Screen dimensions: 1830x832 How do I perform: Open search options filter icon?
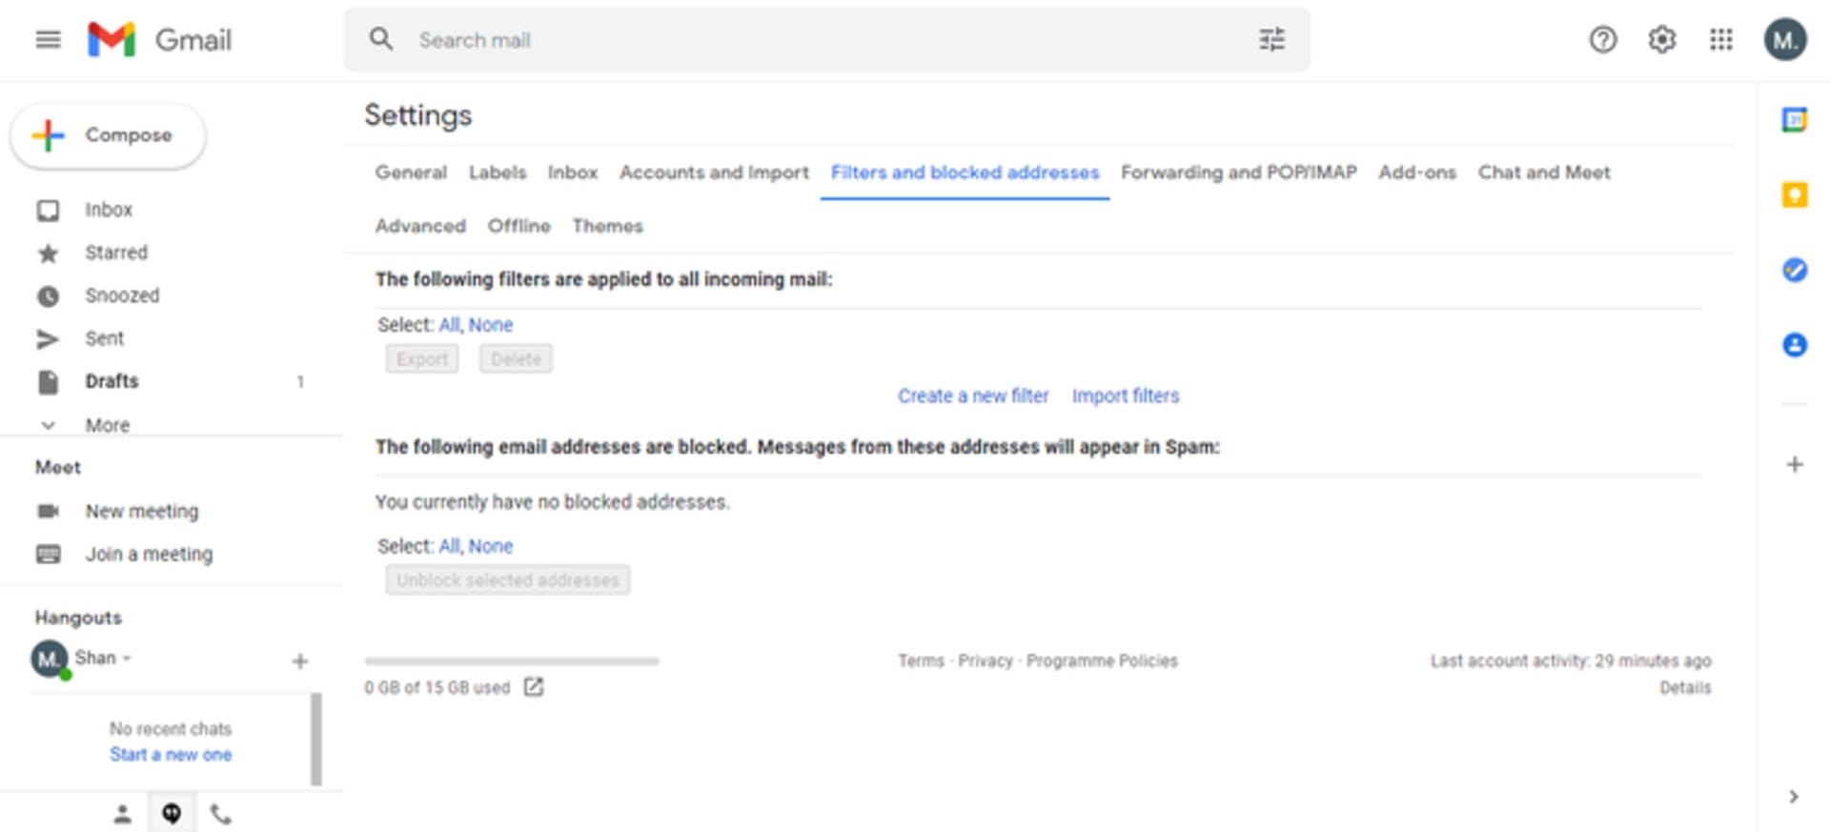(x=1271, y=39)
